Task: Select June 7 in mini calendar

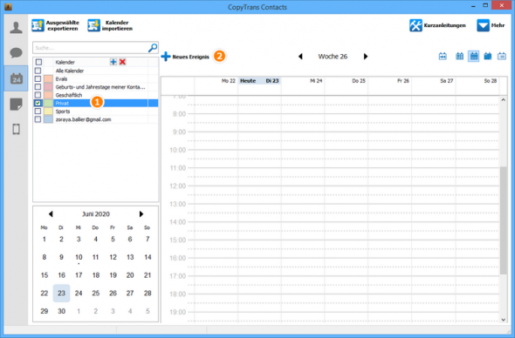Action: tap(148, 240)
